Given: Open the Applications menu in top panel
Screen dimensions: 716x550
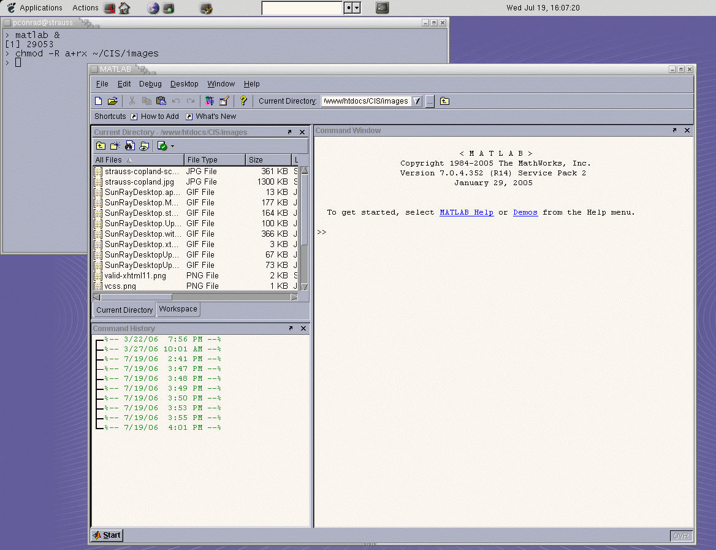Looking at the screenshot, I should pos(41,8).
